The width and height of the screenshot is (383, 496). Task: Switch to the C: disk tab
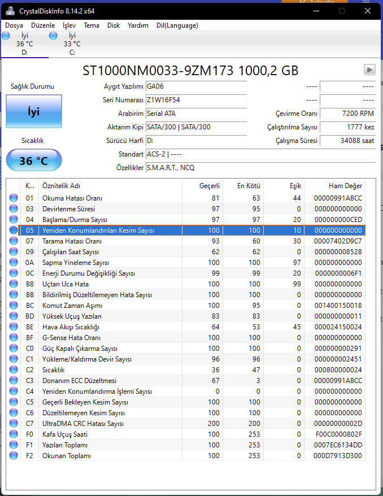click(72, 44)
